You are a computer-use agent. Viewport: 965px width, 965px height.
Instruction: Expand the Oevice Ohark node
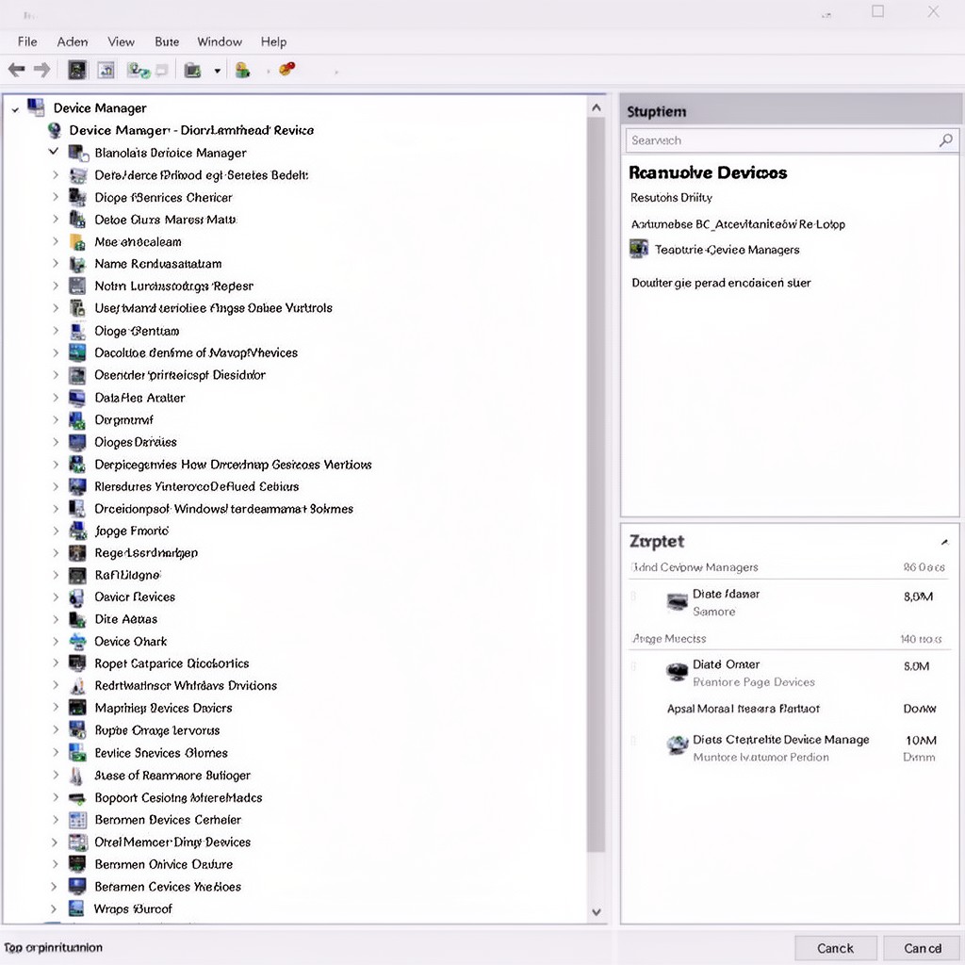(56, 641)
